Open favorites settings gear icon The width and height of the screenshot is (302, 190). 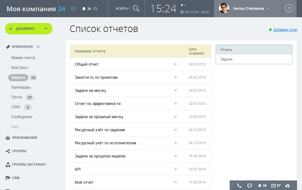pos(38,47)
